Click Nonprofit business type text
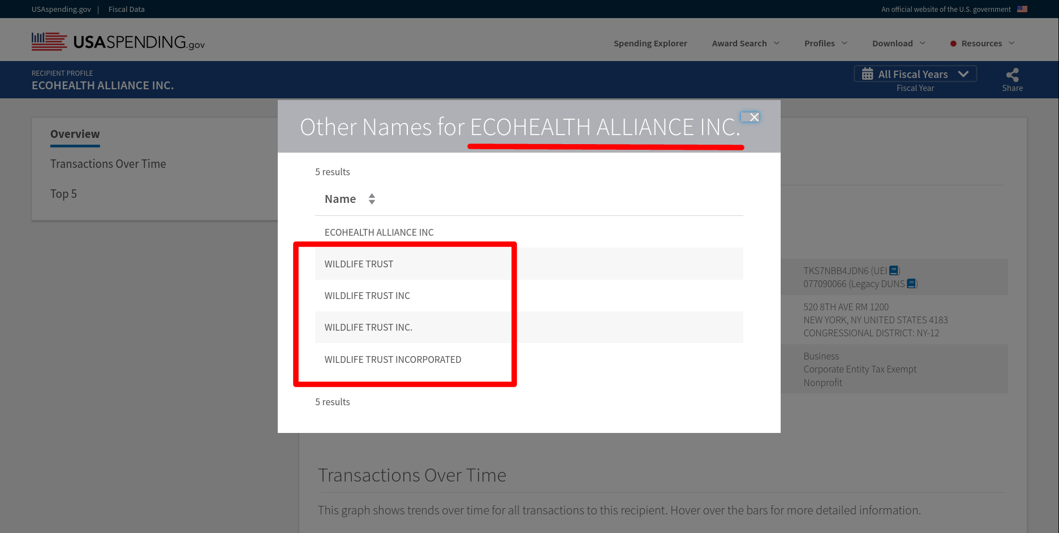1059x533 pixels. click(x=823, y=383)
